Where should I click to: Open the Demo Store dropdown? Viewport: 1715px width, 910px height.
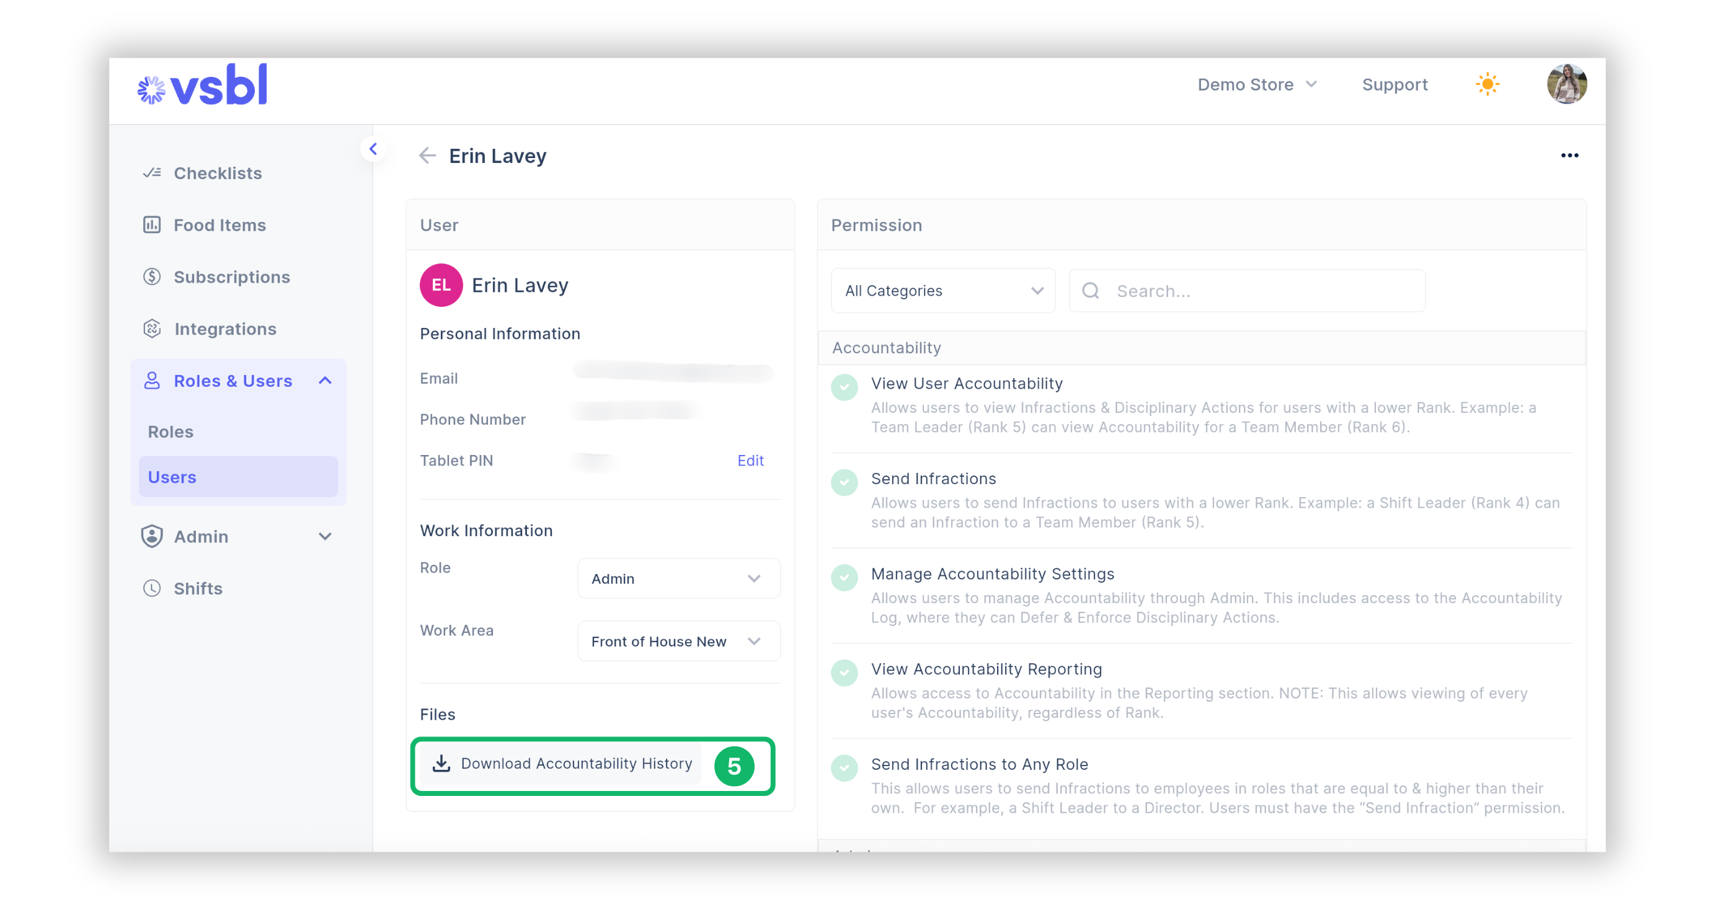pos(1256,84)
